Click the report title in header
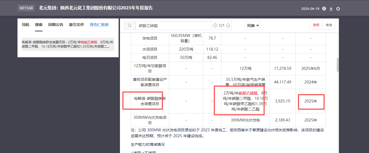 (x=96, y=8)
